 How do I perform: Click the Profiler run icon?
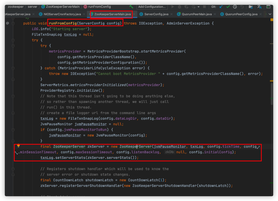pyautogui.click(x=193, y=7)
